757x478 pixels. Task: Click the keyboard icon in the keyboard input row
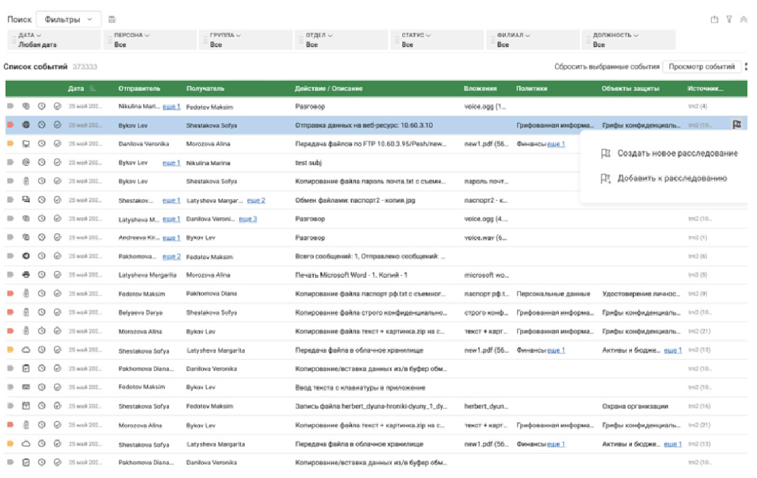coord(26,388)
